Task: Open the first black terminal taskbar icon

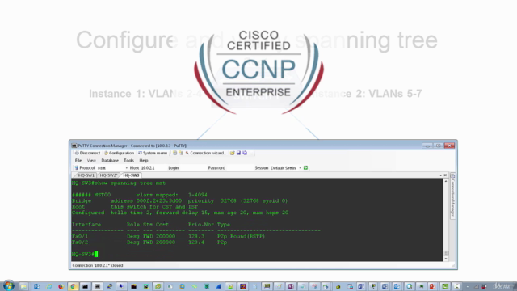Action: 85,286
